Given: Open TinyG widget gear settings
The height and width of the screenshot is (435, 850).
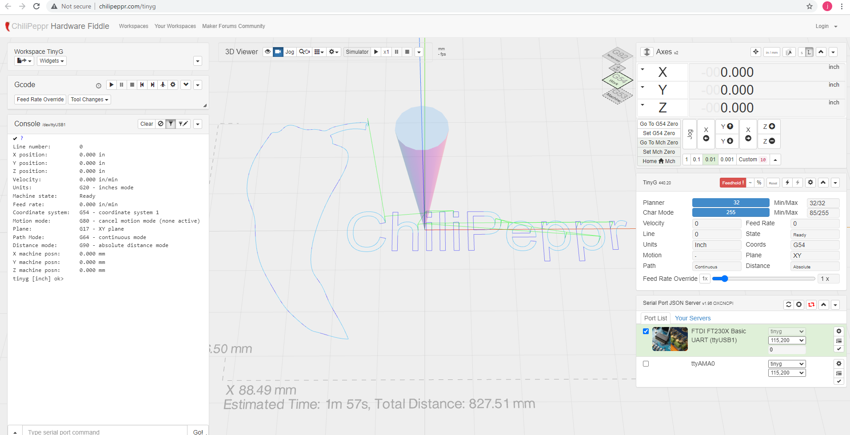Looking at the screenshot, I should coord(810,183).
